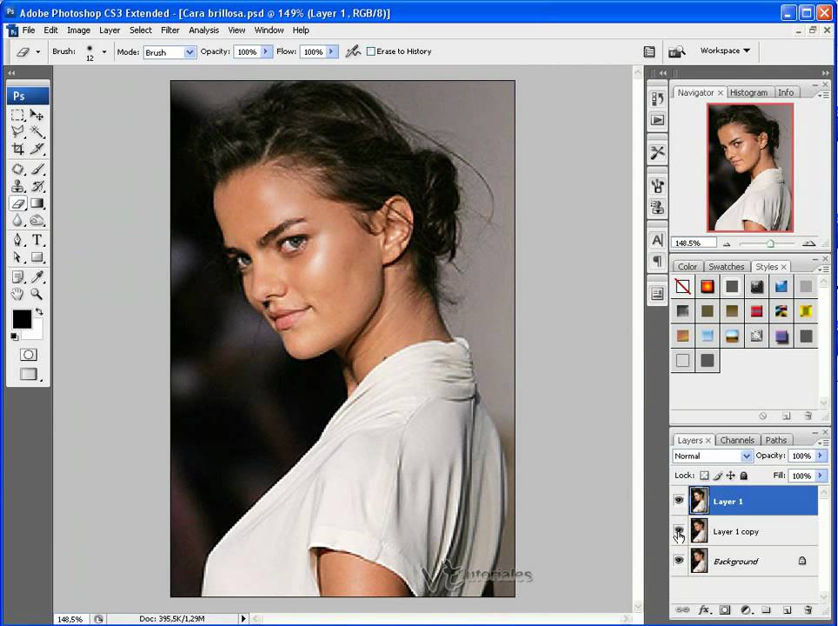This screenshot has height=626, width=838.
Task: Switch to the Swatches tab
Action: click(x=727, y=266)
